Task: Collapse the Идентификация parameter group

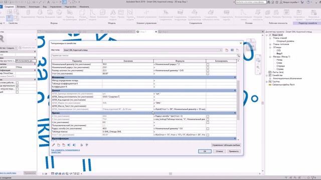Action: 235,138
